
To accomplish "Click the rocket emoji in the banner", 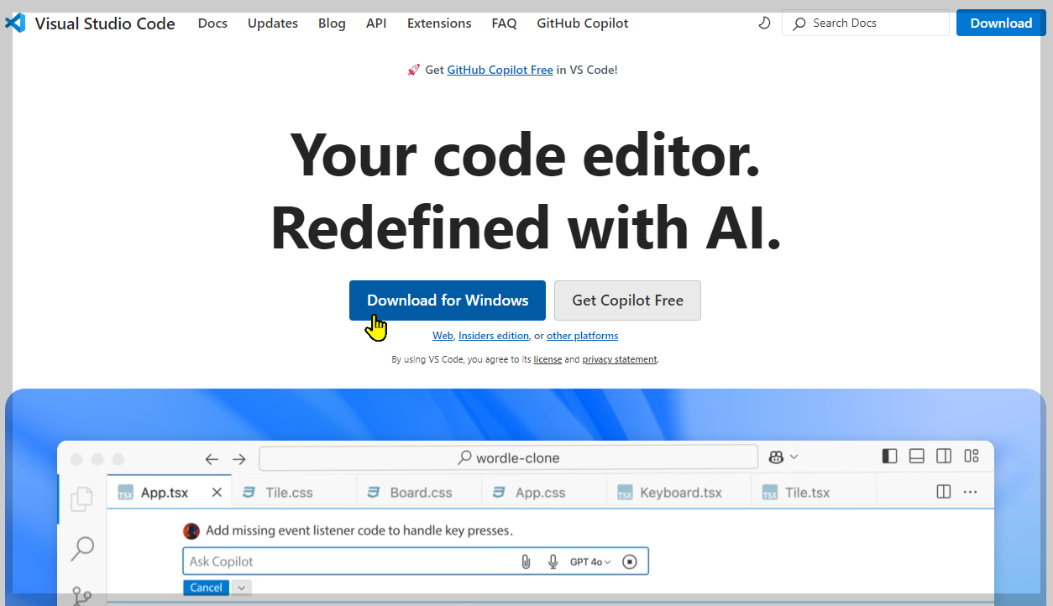I will pyautogui.click(x=414, y=70).
